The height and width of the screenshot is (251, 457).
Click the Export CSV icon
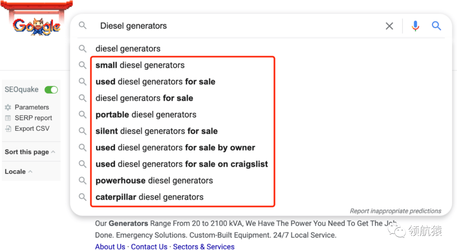(8, 129)
